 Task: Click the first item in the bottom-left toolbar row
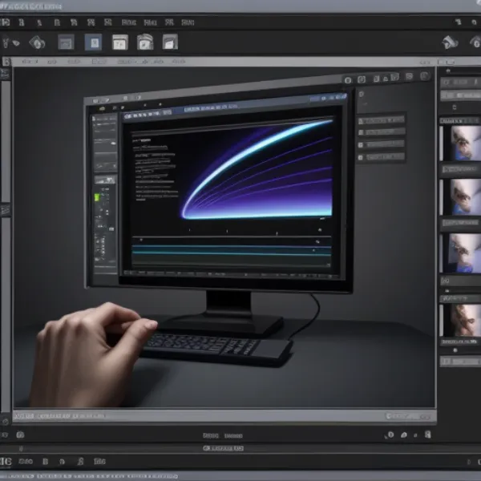pyautogui.click(x=6, y=462)
